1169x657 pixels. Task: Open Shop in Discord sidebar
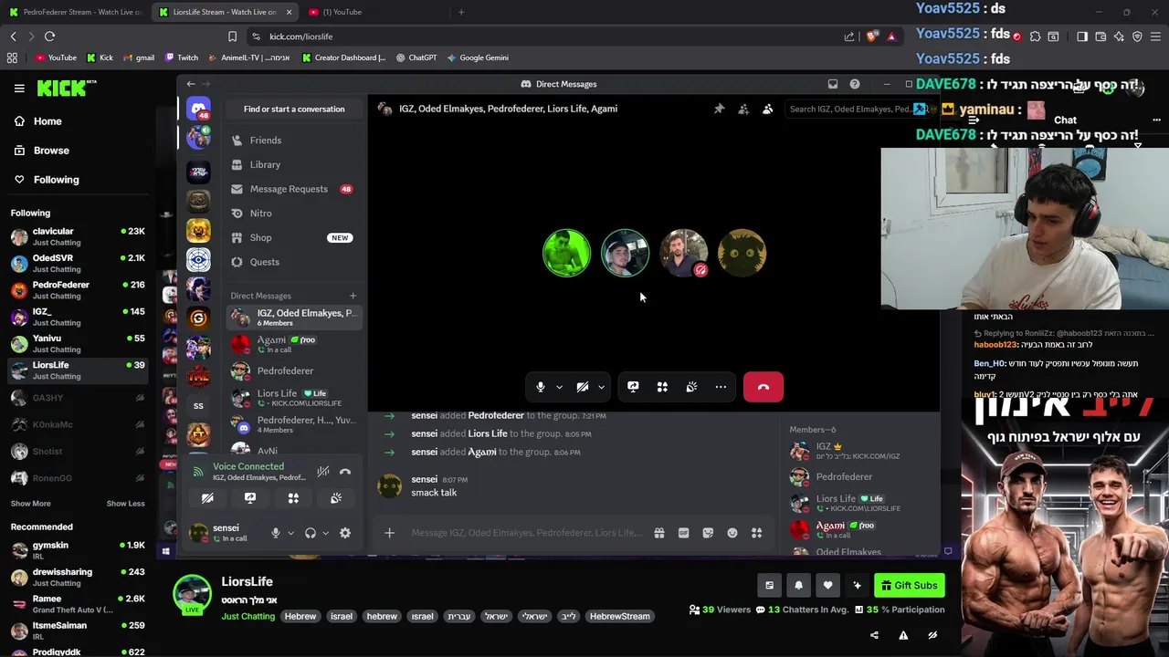coord(293,237)
